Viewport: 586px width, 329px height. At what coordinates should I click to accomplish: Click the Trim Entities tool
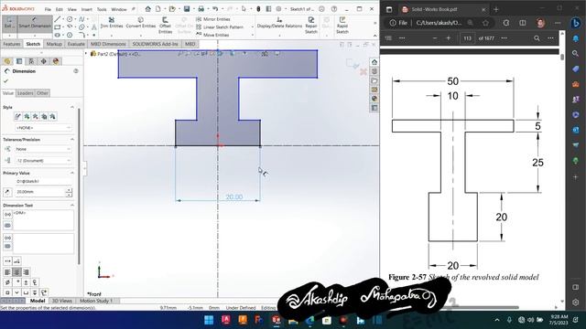112,23
